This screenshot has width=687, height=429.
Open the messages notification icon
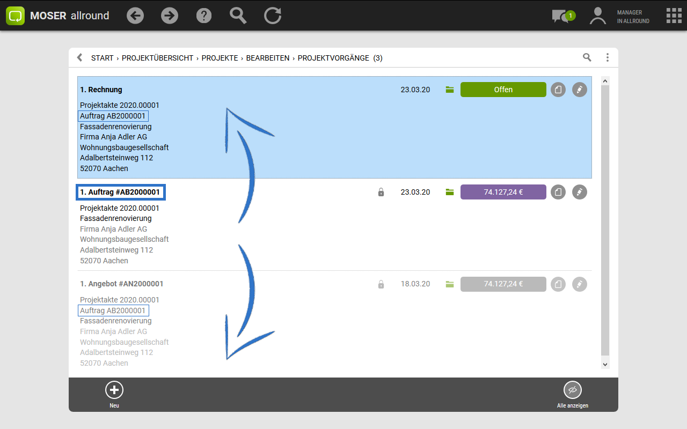(562, 16)
